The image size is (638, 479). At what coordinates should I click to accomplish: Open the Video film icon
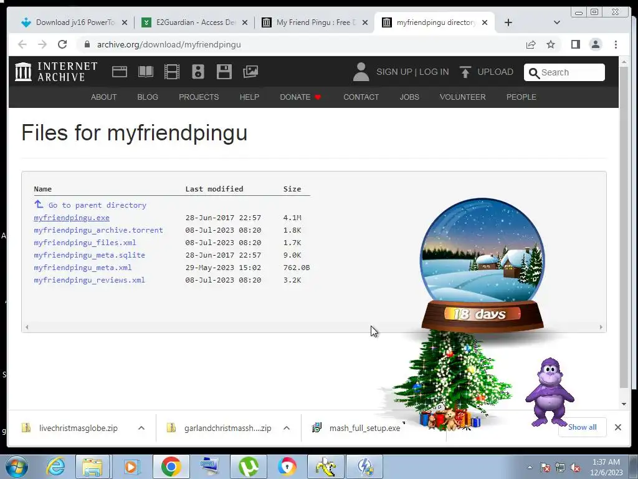(x=172, y=72)
